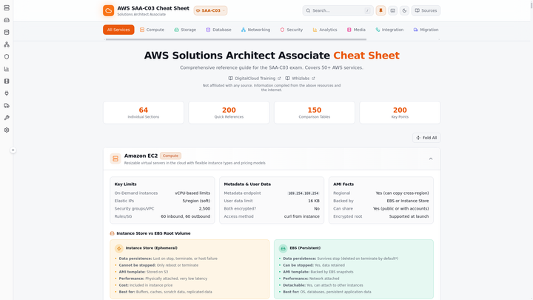Switch to the Database tab
The width and height of the screenshot is (533, 300).
pyautogui.click(x=218, y=30)
